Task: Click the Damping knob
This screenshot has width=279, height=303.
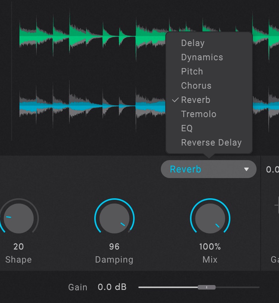Action: tap(114, 218)
